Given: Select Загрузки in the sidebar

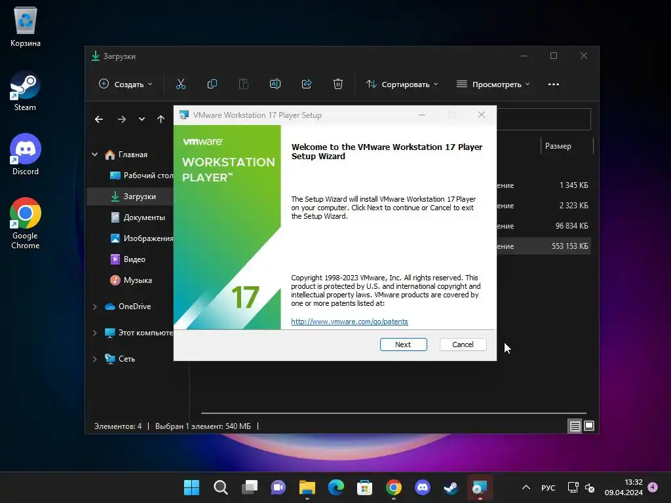Looking at the screenshot, I should [130, 196].
